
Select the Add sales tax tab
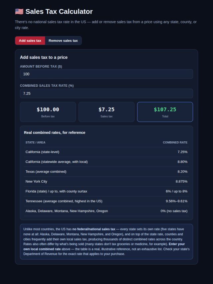pyautogui.click(x=30, y=41)
